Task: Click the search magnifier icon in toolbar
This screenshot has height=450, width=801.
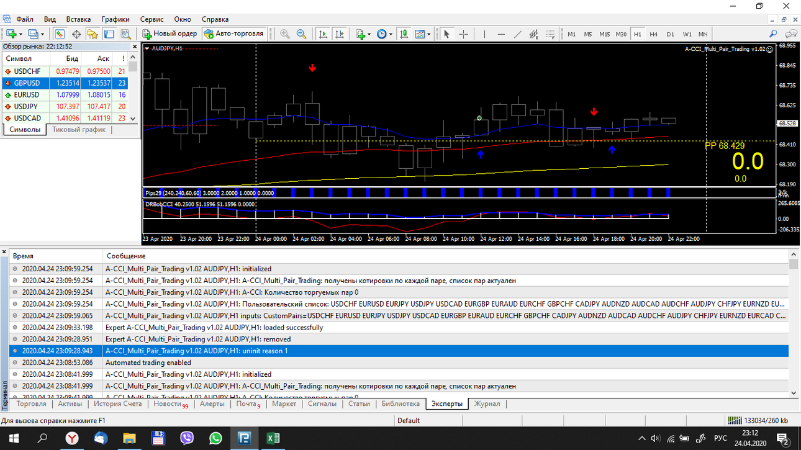Action: 773,34
